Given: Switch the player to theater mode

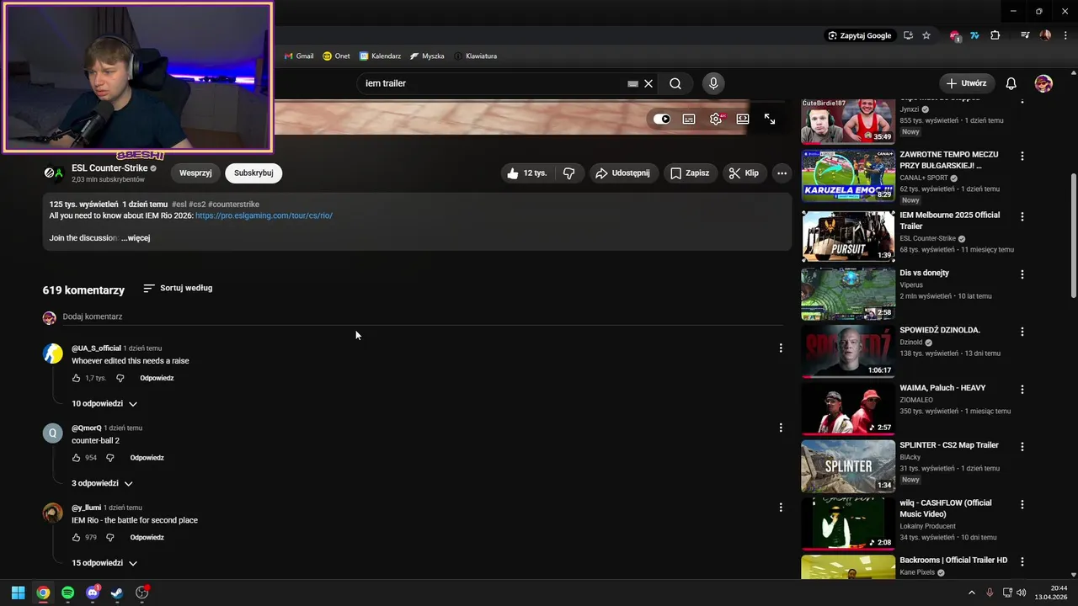Looking at the screenshot, I should pyautogui.click(x=743, y=119).
